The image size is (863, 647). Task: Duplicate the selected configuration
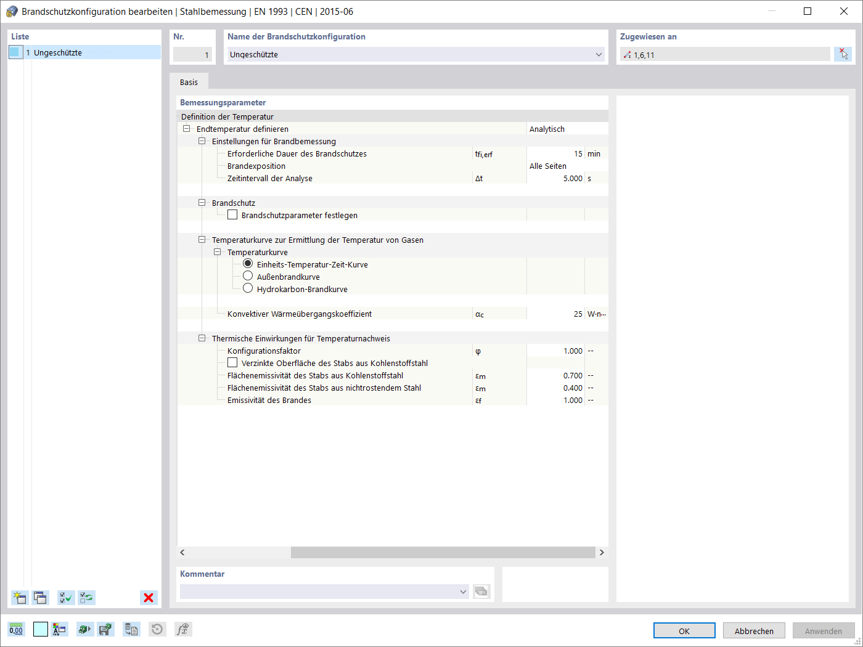[x=41, y=597]
